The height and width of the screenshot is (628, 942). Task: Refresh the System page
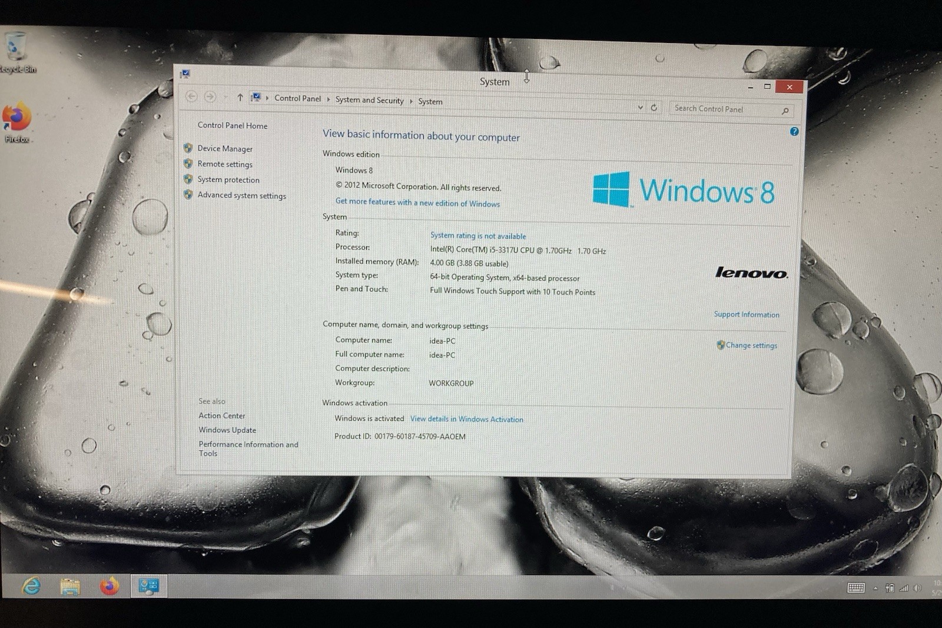[654, 108]
